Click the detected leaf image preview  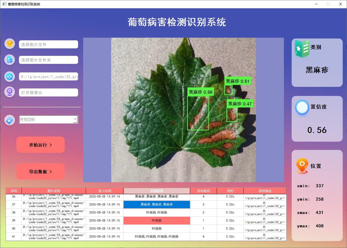183,110
